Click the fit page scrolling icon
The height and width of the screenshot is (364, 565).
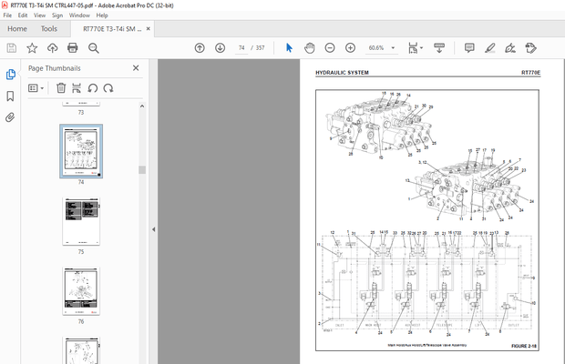point(413,48)
